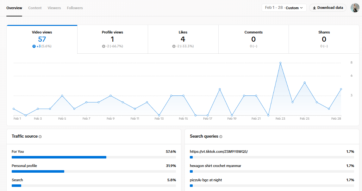
Task: Click the download arrow icon in Download data
Action: tap(314, 8)
